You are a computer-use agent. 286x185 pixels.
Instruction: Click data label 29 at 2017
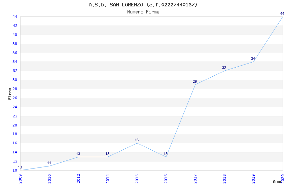click(195, 81)
